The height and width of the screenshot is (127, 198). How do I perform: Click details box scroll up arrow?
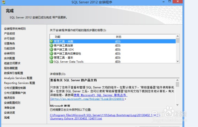(x=177, y=80)
